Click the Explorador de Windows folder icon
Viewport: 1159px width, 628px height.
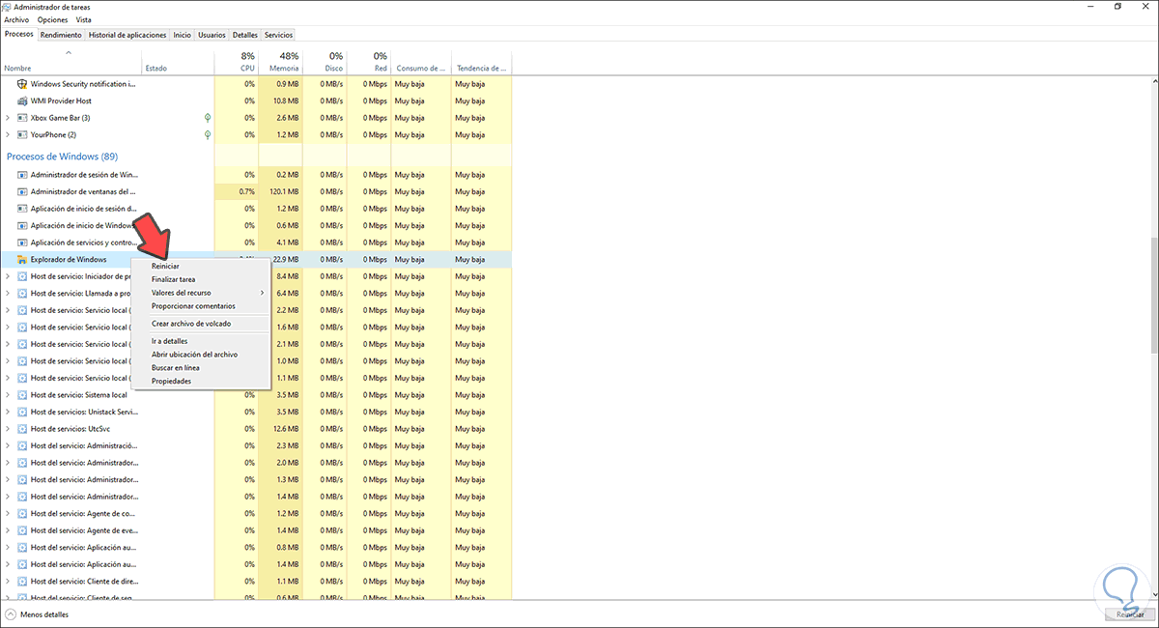point(22,259)
